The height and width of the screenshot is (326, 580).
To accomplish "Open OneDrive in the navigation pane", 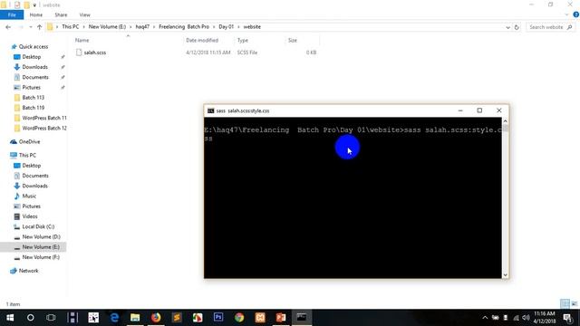I will (29, 141).
